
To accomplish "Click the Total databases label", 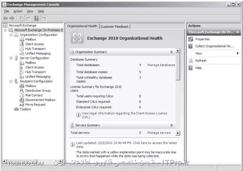I will pos(88,65).
